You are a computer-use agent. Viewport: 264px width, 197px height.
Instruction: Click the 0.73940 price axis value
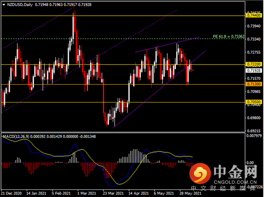(x=254, y=26)
